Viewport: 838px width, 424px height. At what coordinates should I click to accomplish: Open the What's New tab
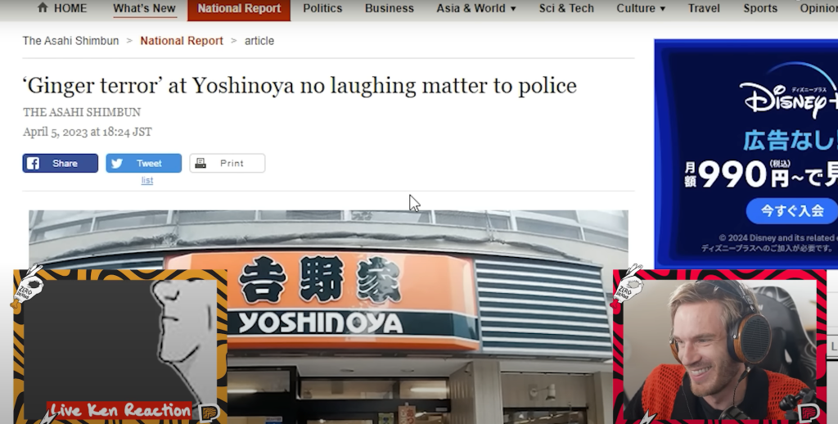click(x=144, y=8)
